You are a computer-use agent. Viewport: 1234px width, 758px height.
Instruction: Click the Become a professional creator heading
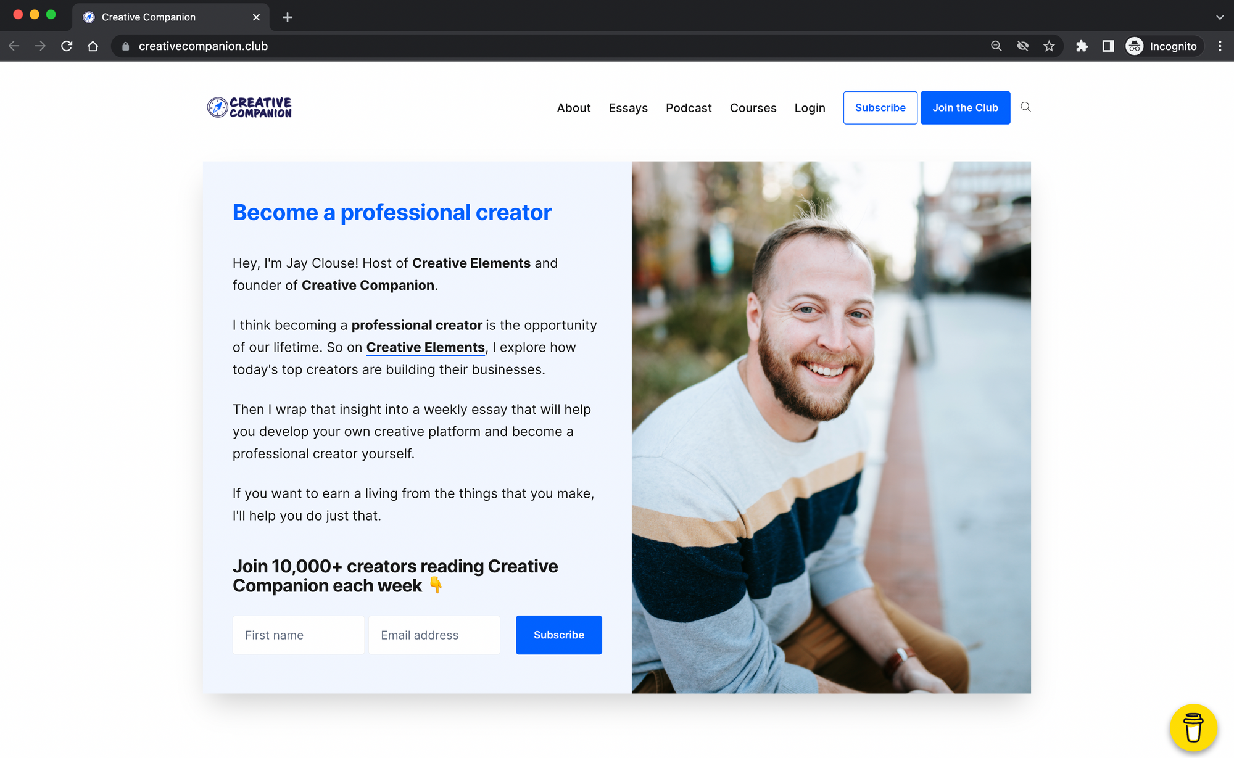pyautogui.click(x=392, y=212)
